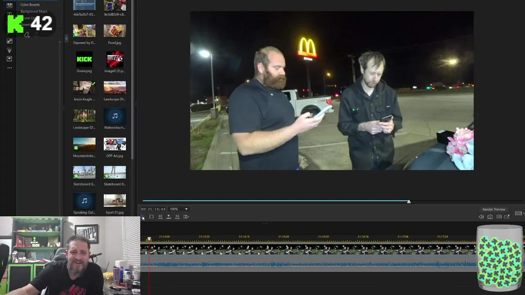Image resolution: width=525 pixels, height=295 pixels.
Task: Open the room icon above the particle icon
Action: coord(9,41)
